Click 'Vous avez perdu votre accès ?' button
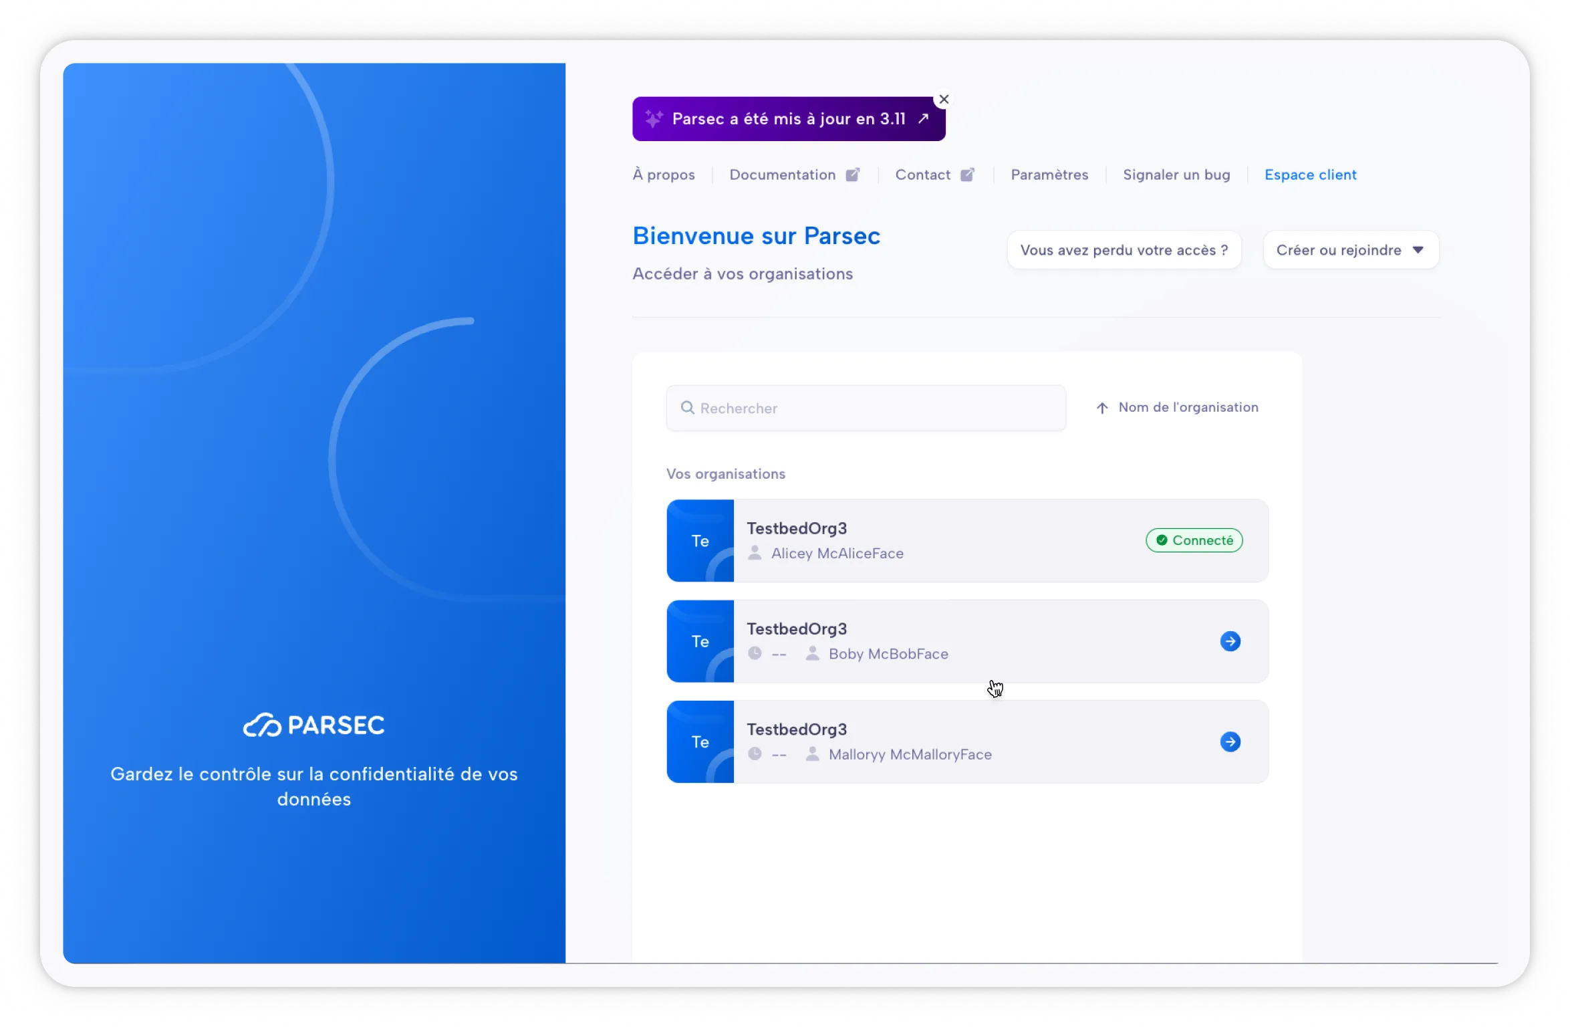 click(x=1124, y=250)
